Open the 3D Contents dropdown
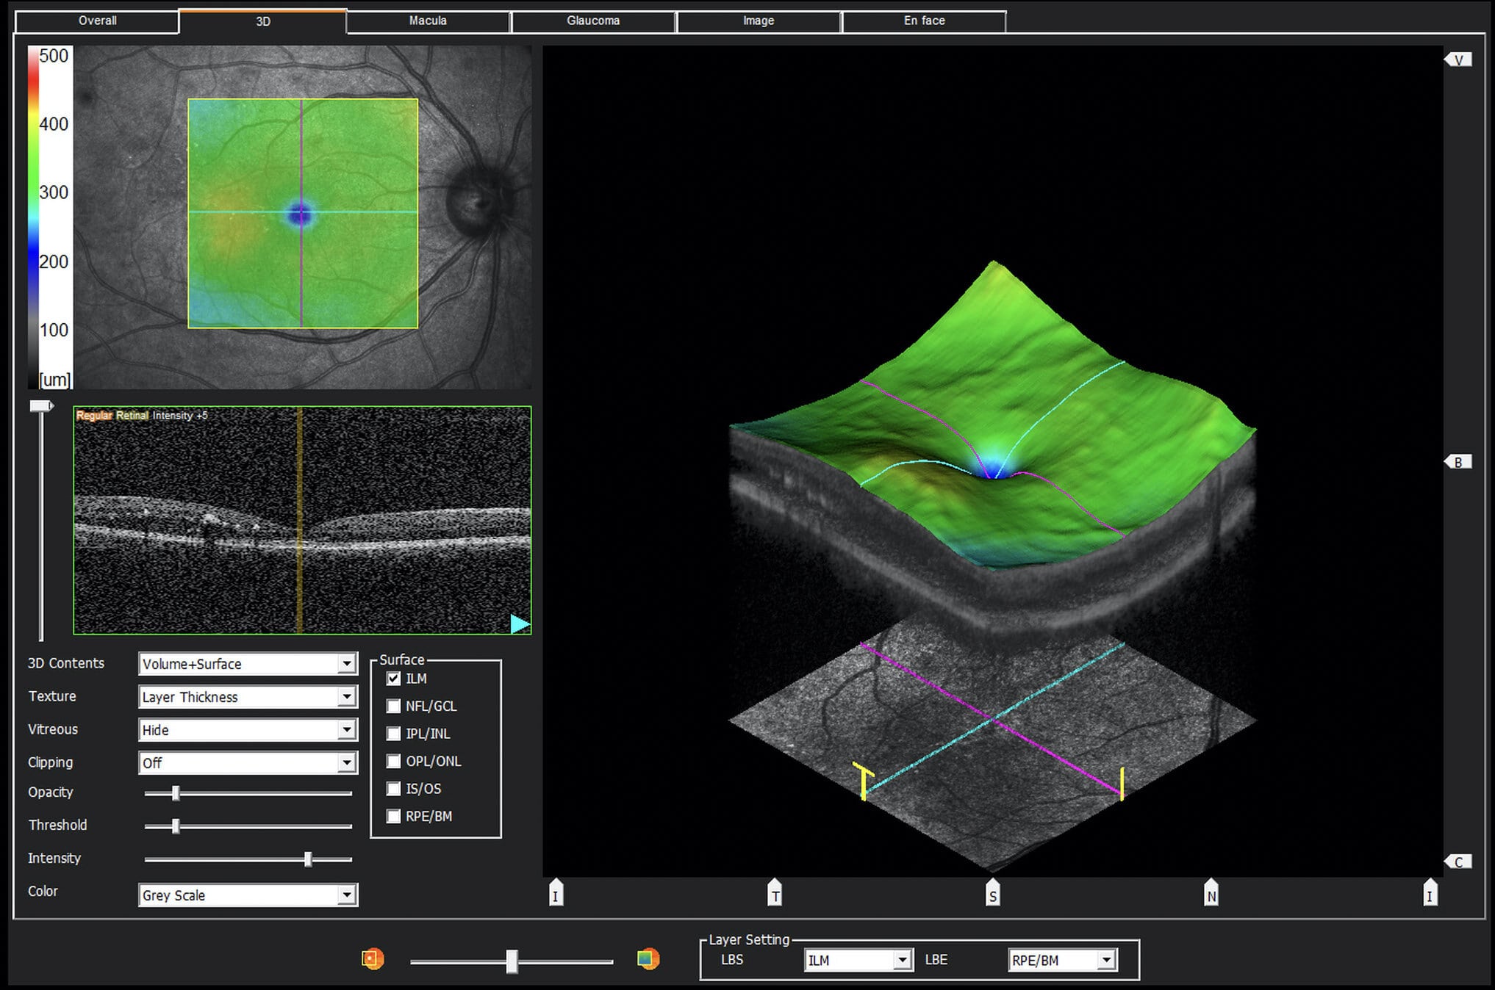The width and height of the screenshot is (1495, 990). click(248, 664)
